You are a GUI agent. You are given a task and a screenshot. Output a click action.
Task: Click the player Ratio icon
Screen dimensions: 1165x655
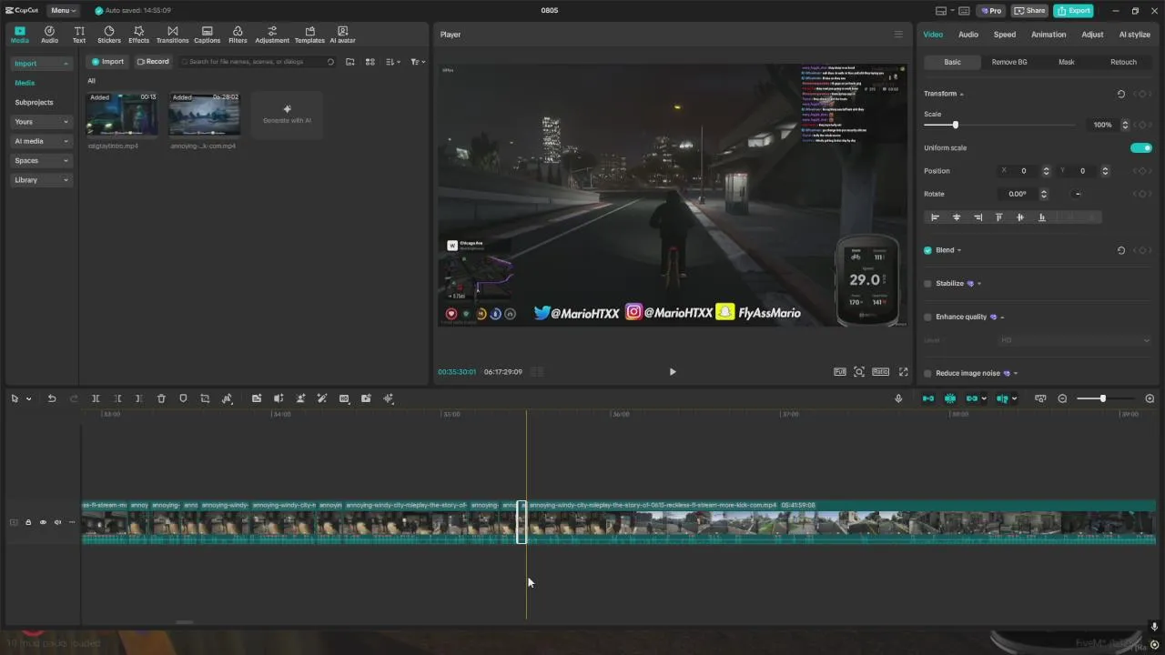(x=880, y=371)
